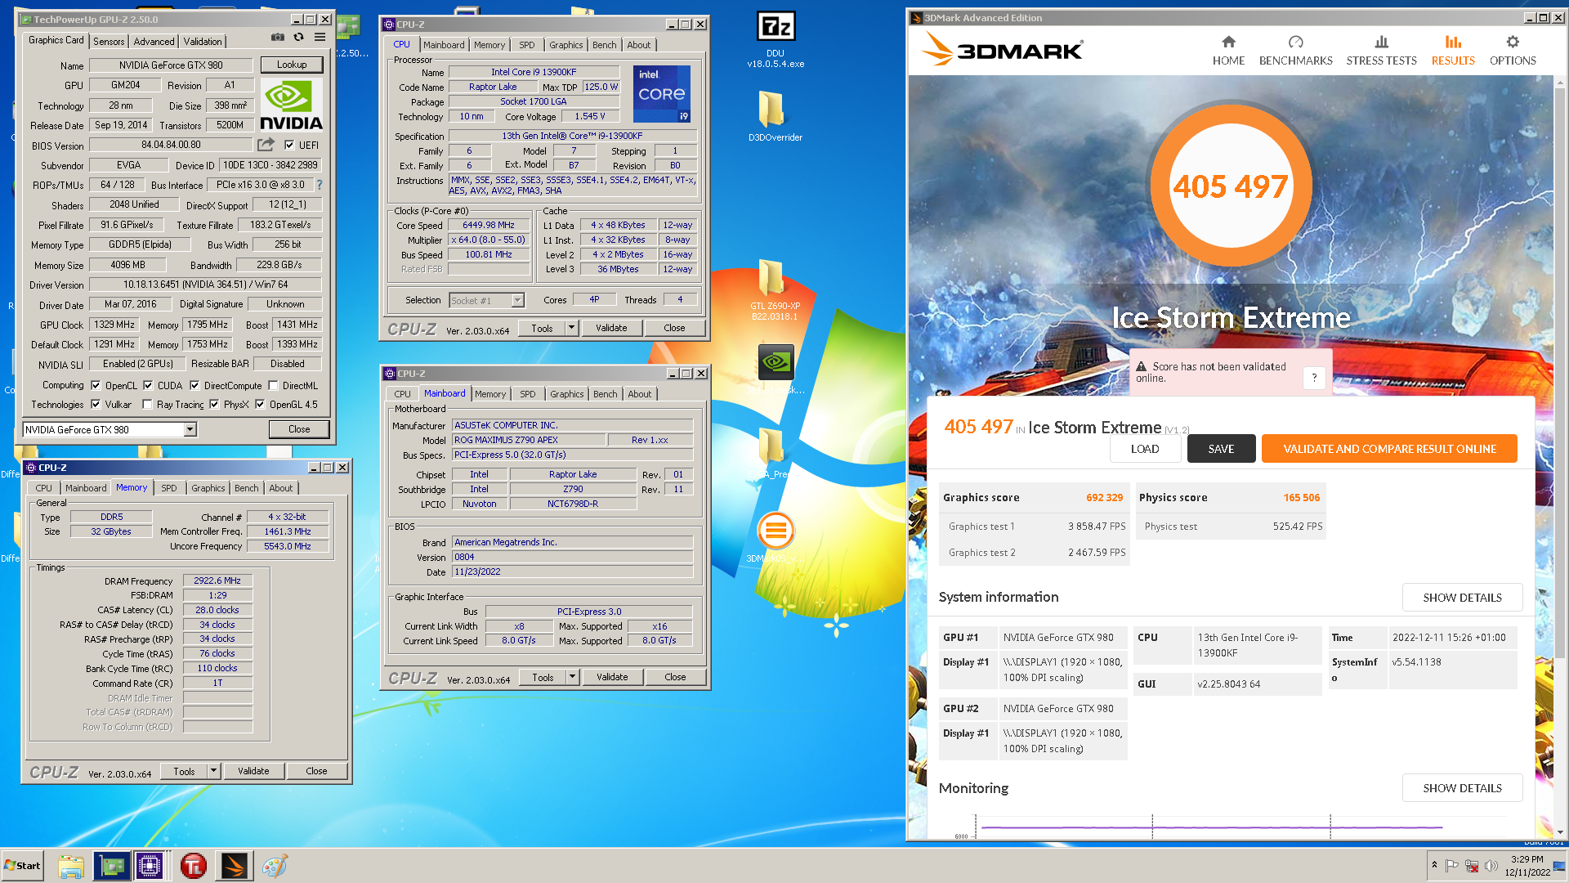The height and width of the screenshot is (883, 1569).
Task: Show hidden tray icons arrow
Action: [1434, 865]
